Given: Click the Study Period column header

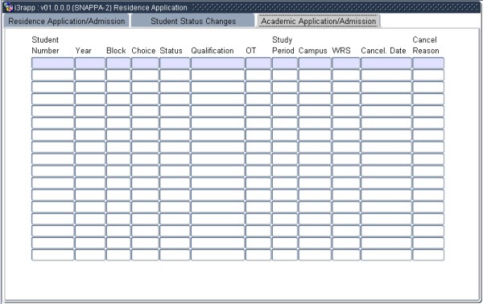Looking at the screenshot, I should click(x=283, y=45).
